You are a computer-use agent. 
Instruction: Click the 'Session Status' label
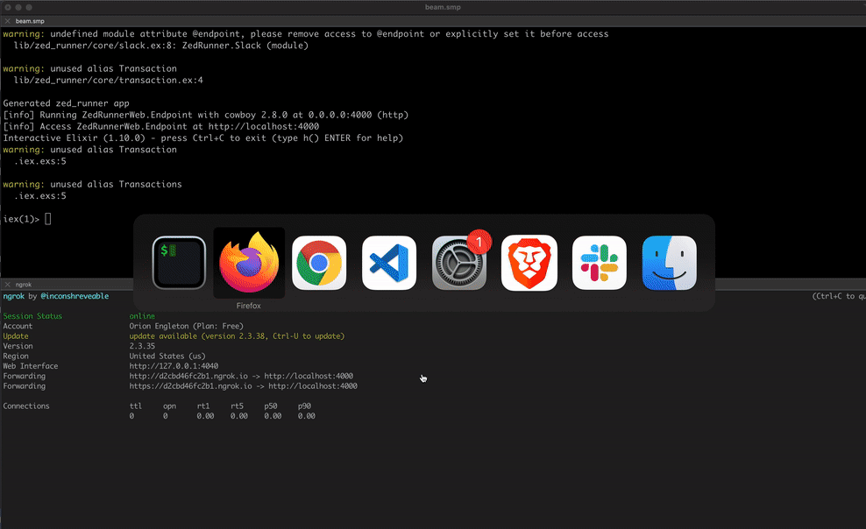[32, 316]
